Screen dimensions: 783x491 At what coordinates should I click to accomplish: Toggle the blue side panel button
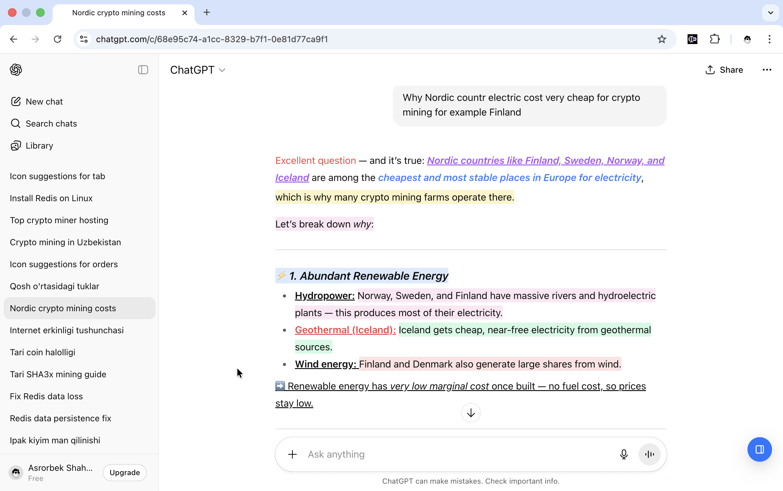coord(759,449)
